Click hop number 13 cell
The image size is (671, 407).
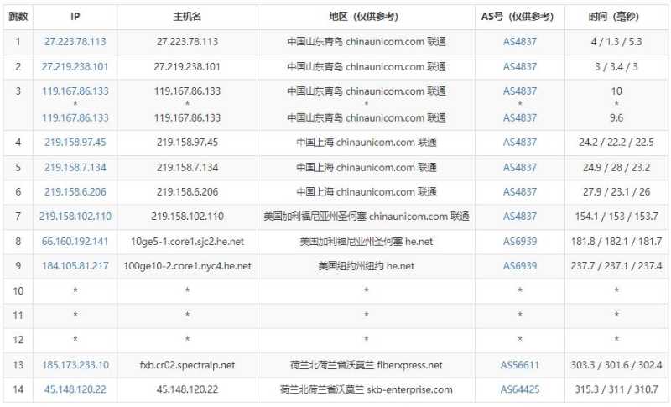(18, 365)
